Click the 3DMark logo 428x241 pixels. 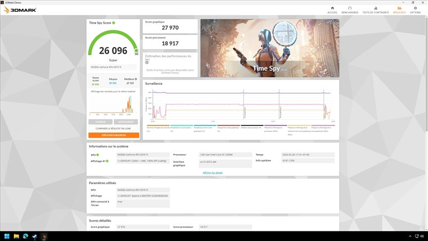20,10
